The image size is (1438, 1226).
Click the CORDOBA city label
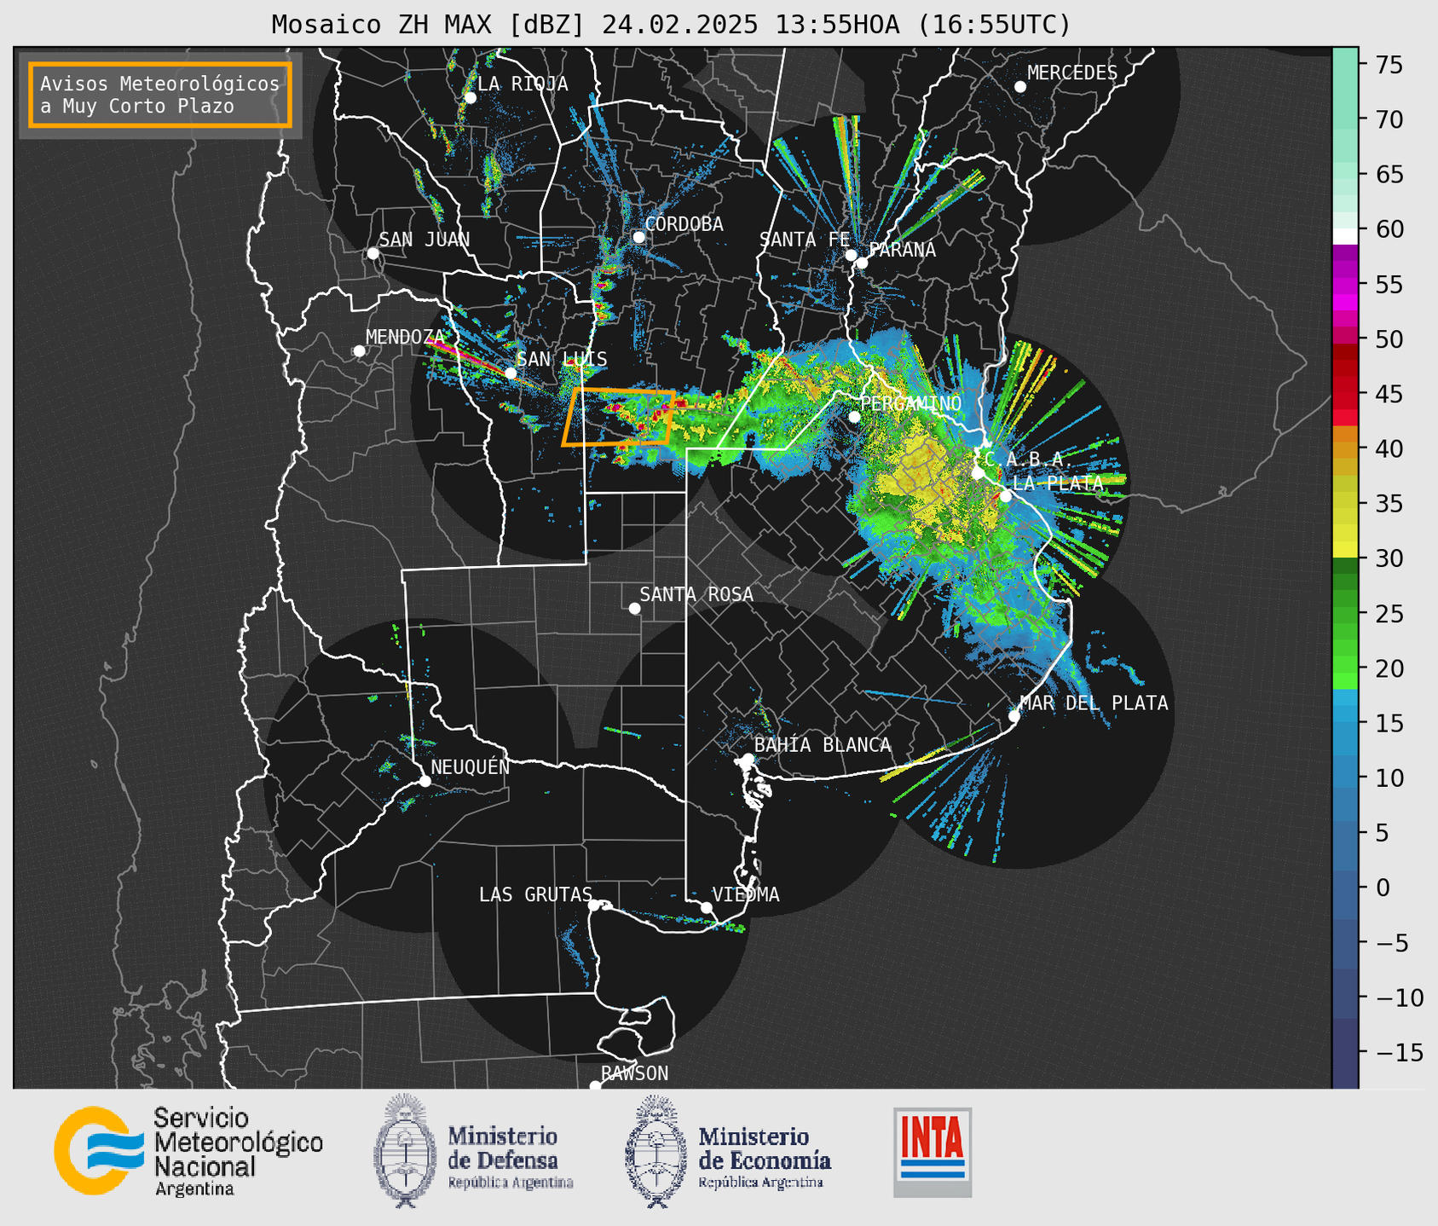[684, 224]
